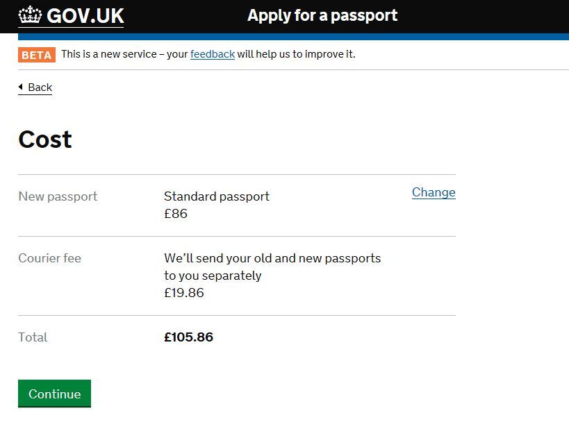Click the orange BETA tag

pos(37,55)
